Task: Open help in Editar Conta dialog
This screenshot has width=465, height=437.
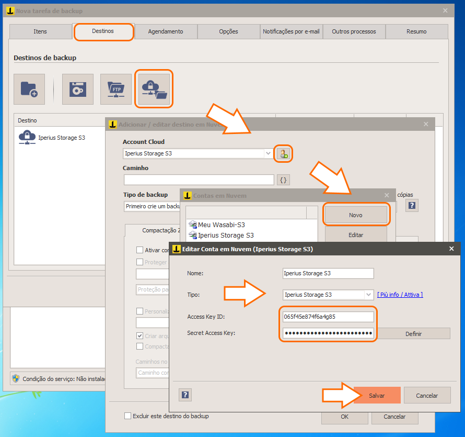Action: point(185,395)
